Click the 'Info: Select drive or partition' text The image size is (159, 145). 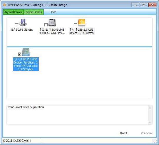click(26, 107)
